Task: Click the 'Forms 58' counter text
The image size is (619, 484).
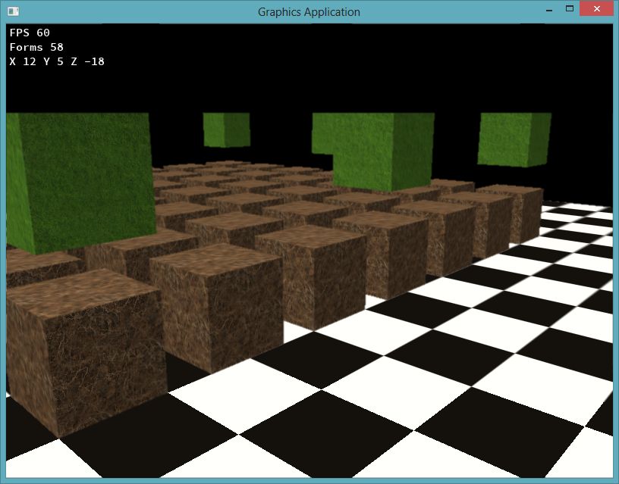Action: (36, 47)
